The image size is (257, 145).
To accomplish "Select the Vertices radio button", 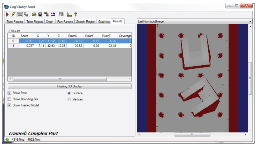I will [69, 99].
